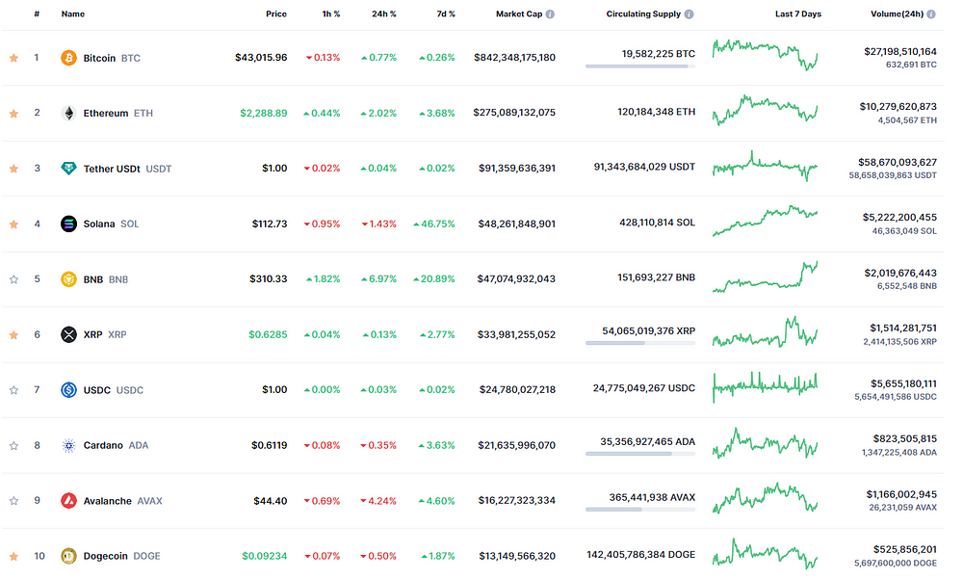The width and height of the screenshot is (963, 579).
Task: Click USDC market cap $24,780,027,218
Action: [517, 389]
